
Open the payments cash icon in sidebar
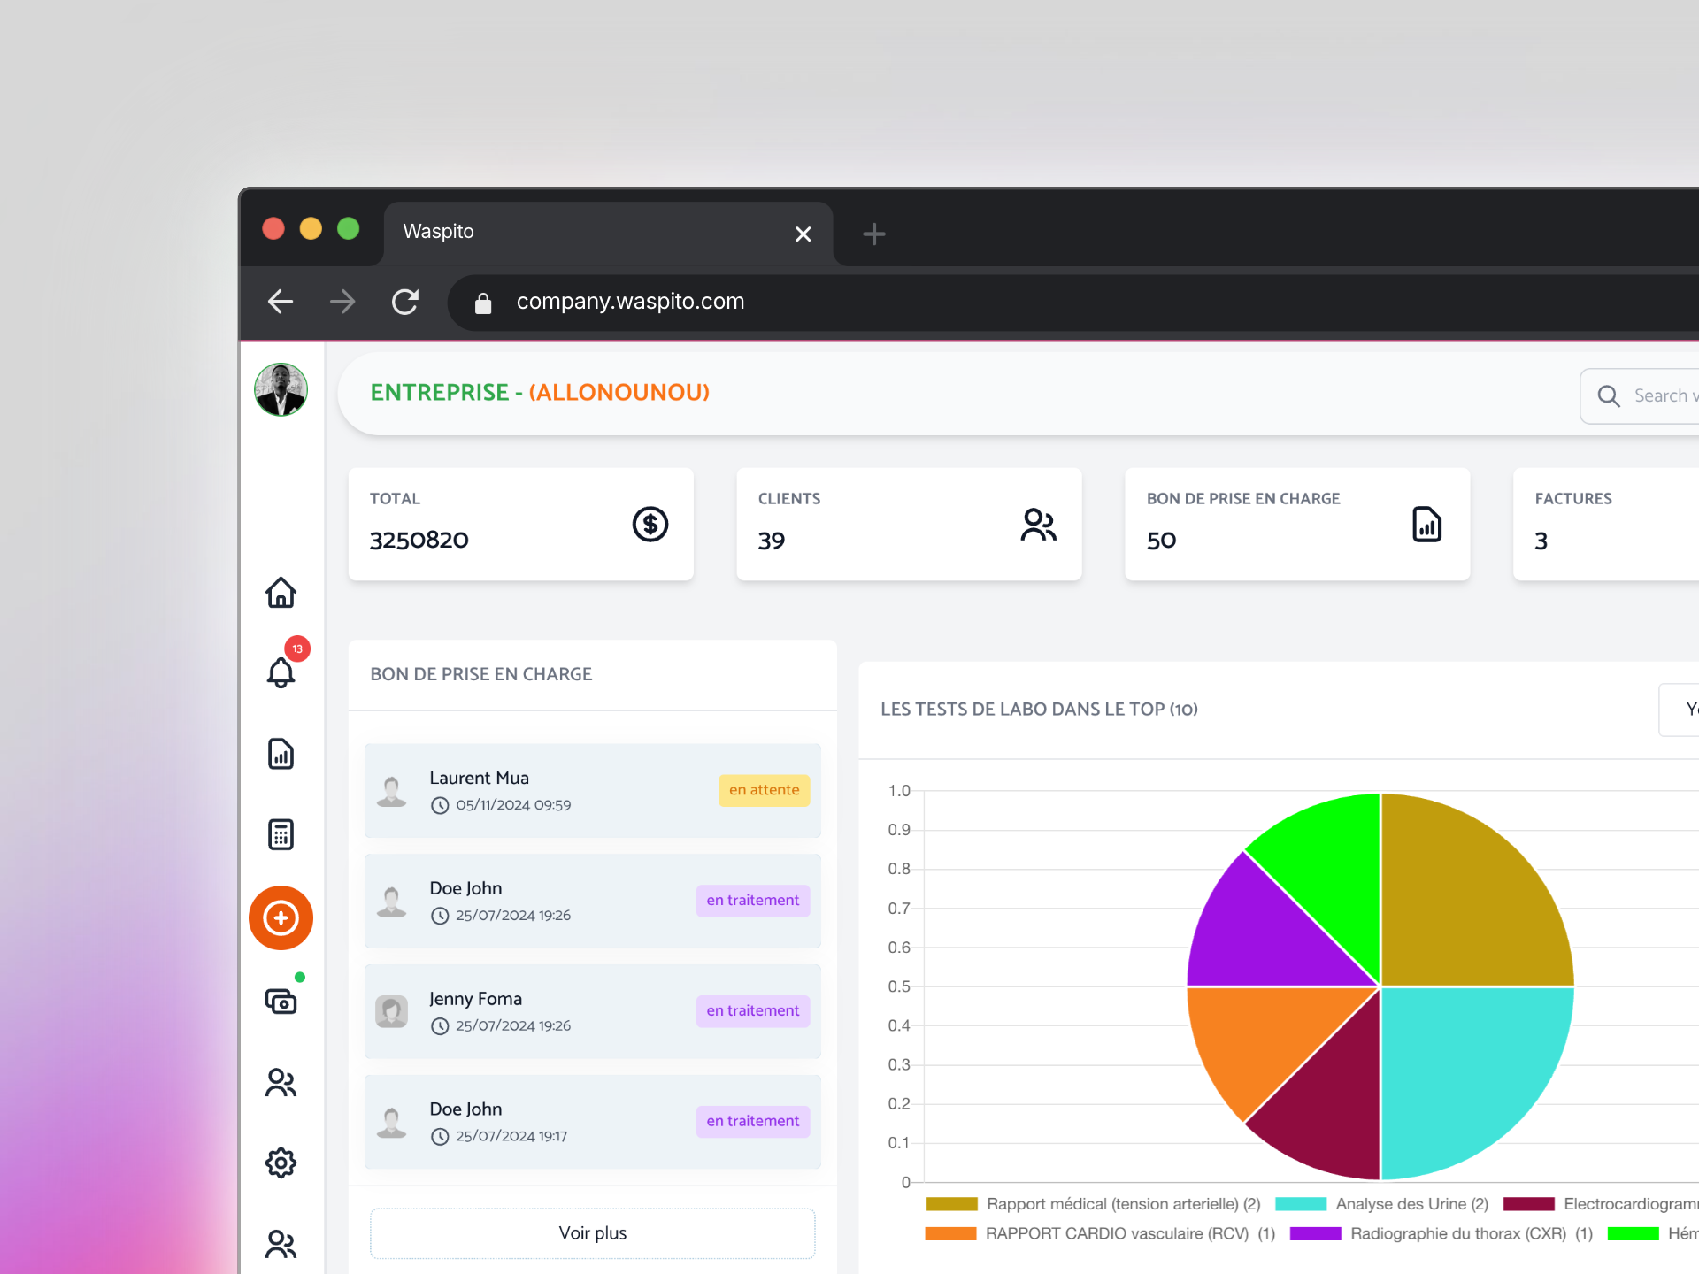pyautogui.click(x=281, y=1002)
